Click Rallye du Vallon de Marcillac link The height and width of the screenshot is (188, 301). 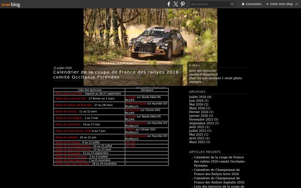[74, 105]
